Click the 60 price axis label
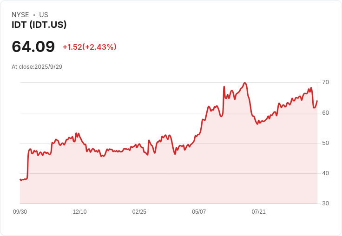This screenshot has height=236, width=342. pos(325,113)
